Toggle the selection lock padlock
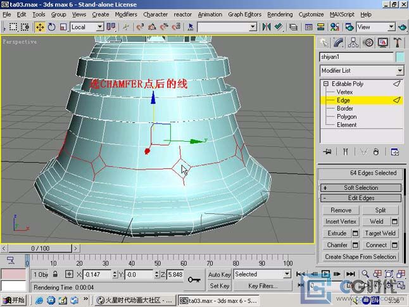The height and width of the screenshot is (307, 409). click(55, 274)
